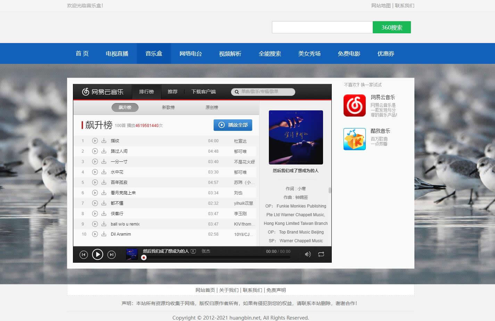Click the 播放全部 button
Viewport: 495px width, 321px height.
pos(233,125)
